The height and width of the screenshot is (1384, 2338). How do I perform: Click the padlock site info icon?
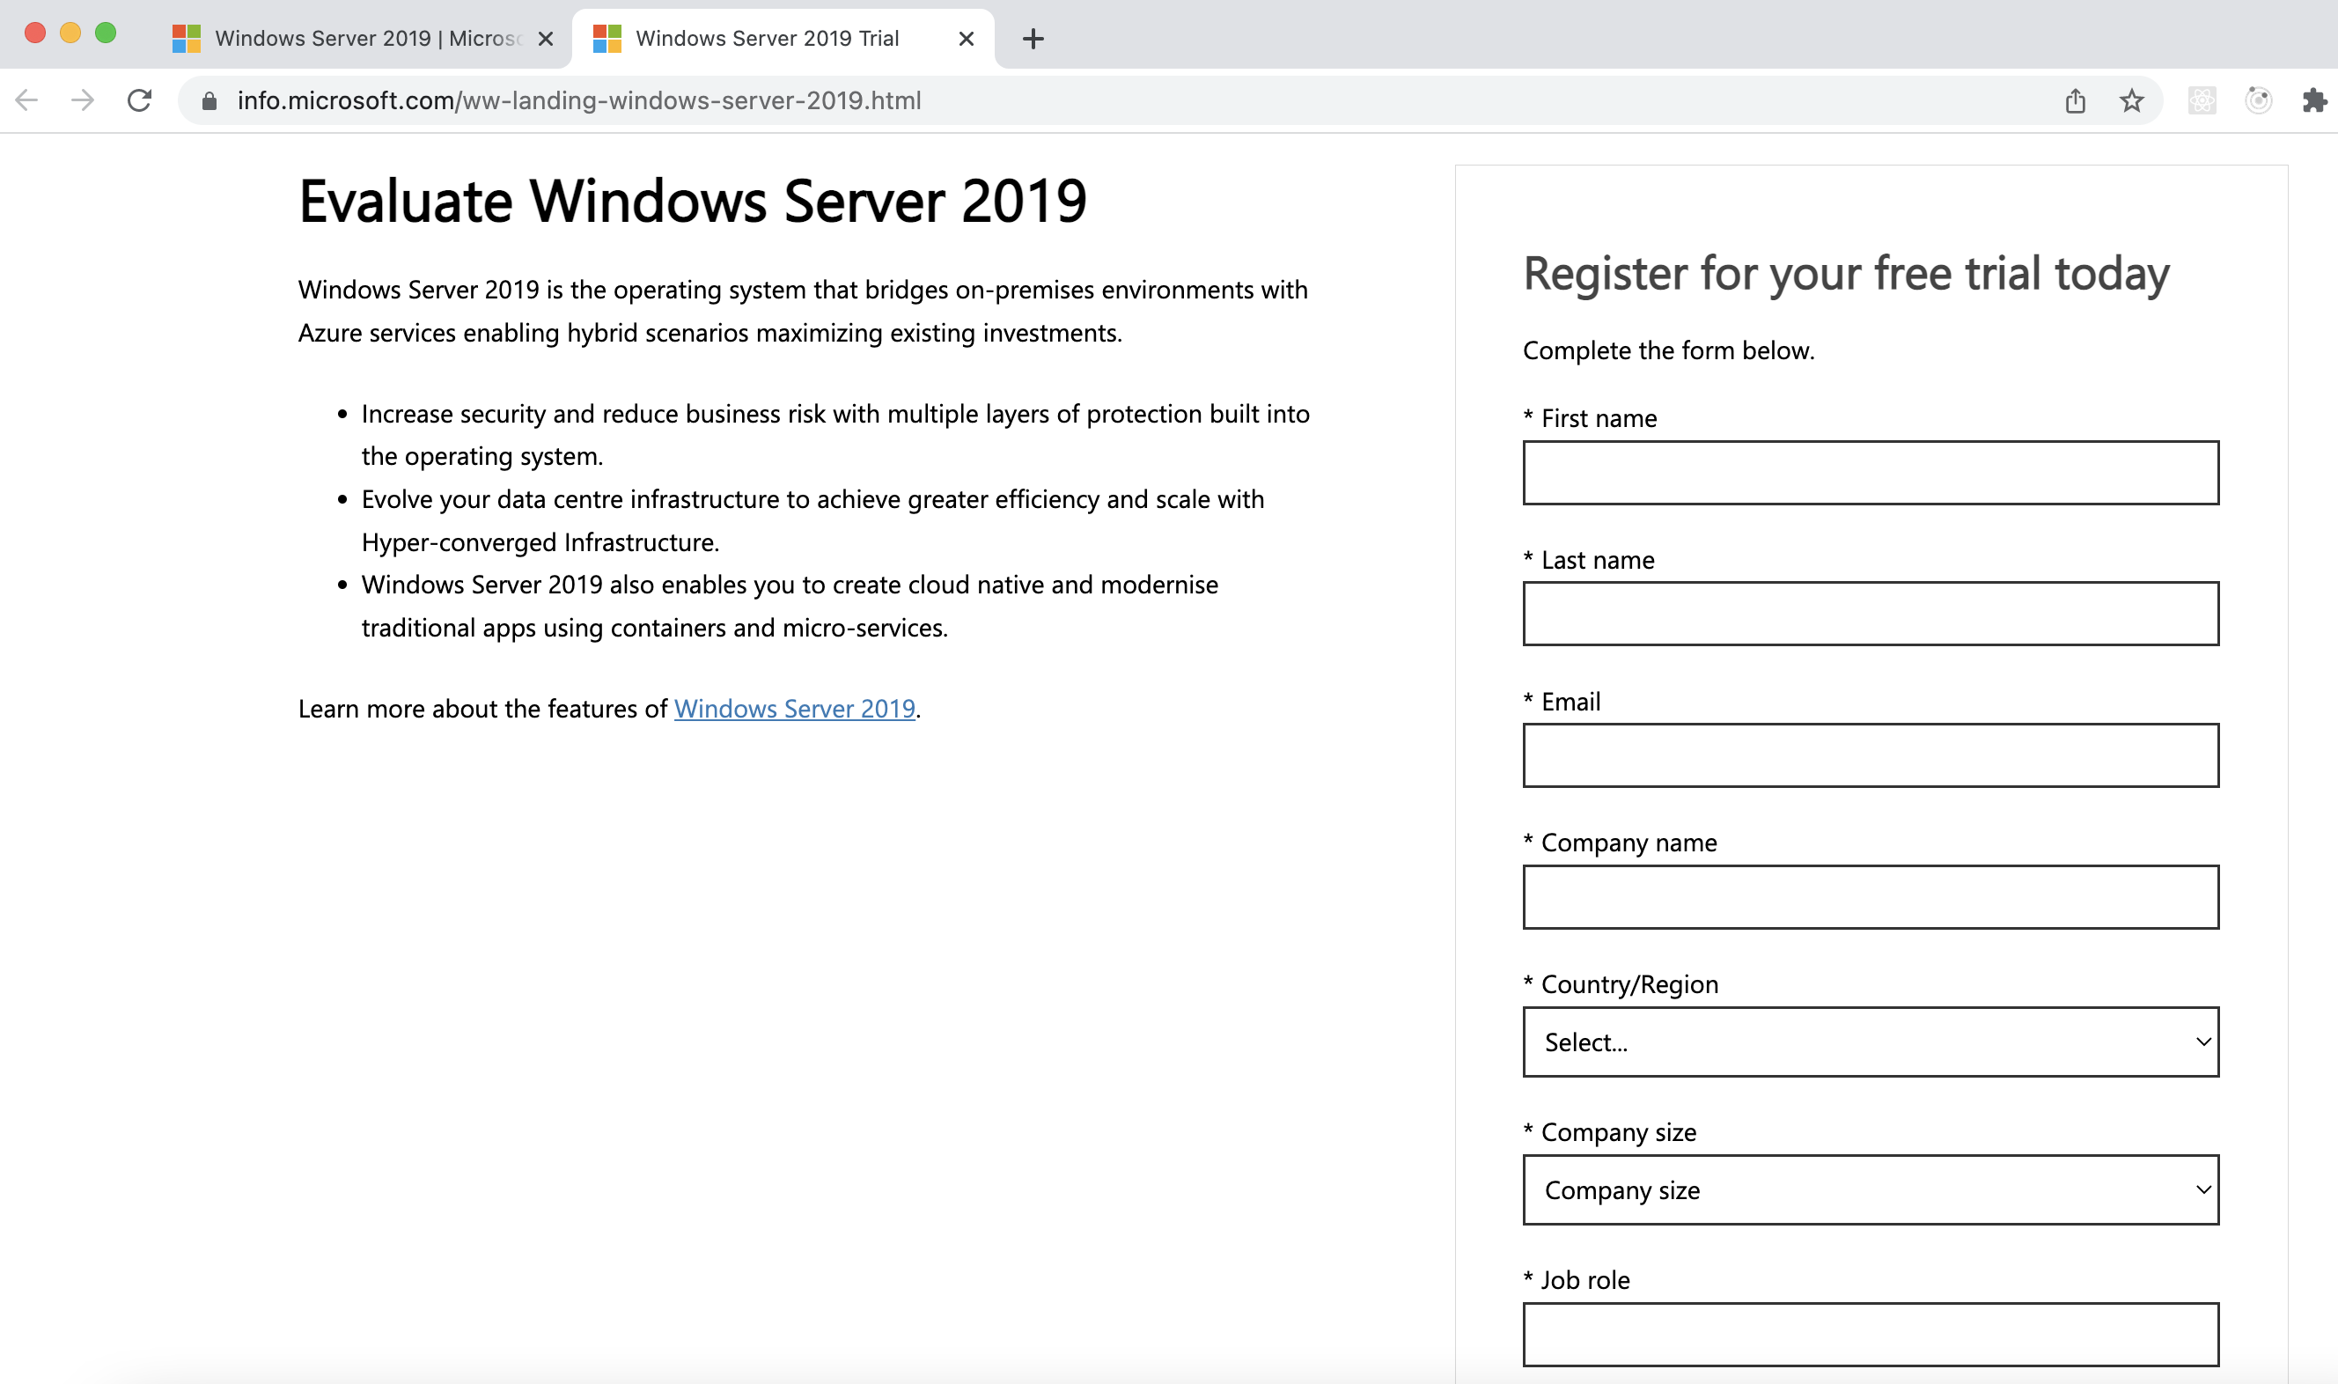click(209, 100)
